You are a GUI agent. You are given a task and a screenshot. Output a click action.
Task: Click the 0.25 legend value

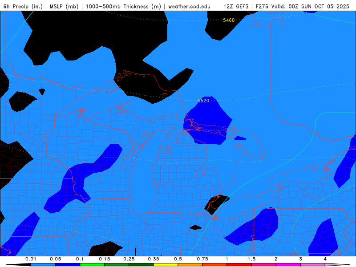pos(129,259)
